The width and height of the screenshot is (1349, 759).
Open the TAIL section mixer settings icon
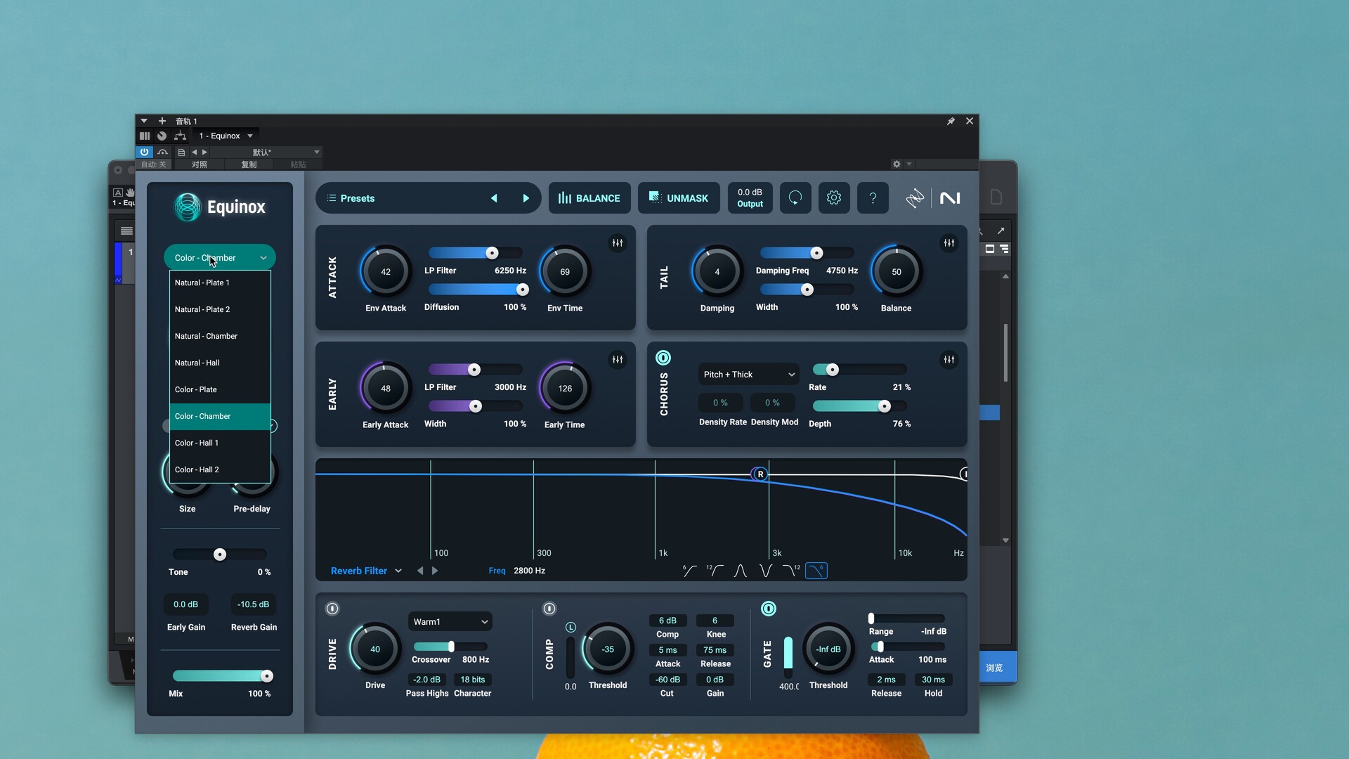[x=949, y=243]
